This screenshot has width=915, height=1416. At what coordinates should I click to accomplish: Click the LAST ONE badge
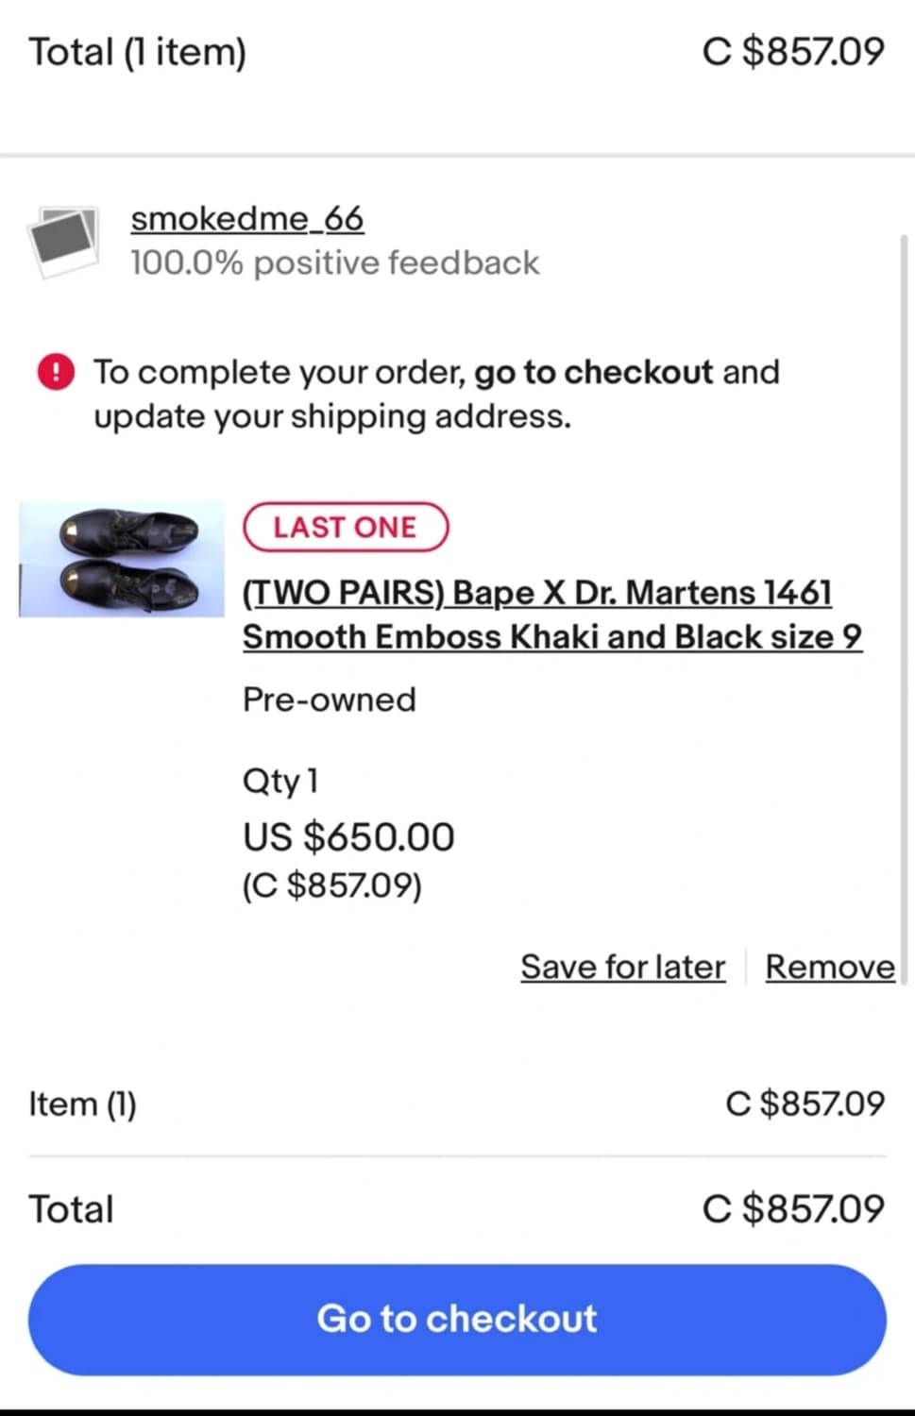pos(345,527)
